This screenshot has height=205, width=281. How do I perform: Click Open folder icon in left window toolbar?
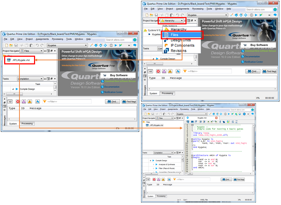(11, 45)
